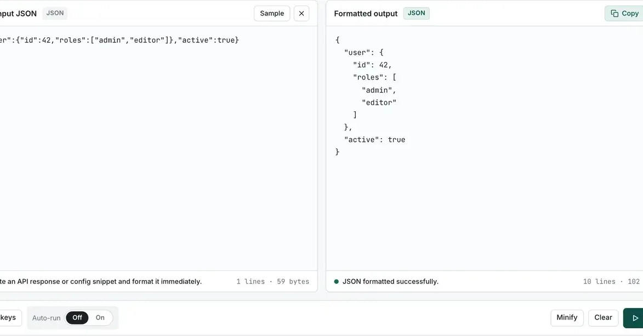Run the formatter with the play button
This screenshot has width=643, height=336.
coord(633,318)
